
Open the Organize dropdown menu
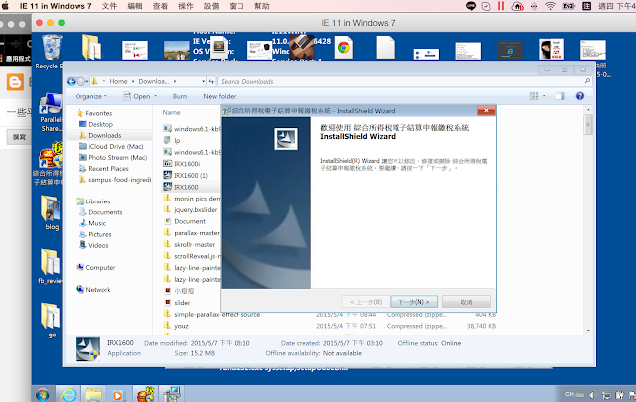pos(90,96)
